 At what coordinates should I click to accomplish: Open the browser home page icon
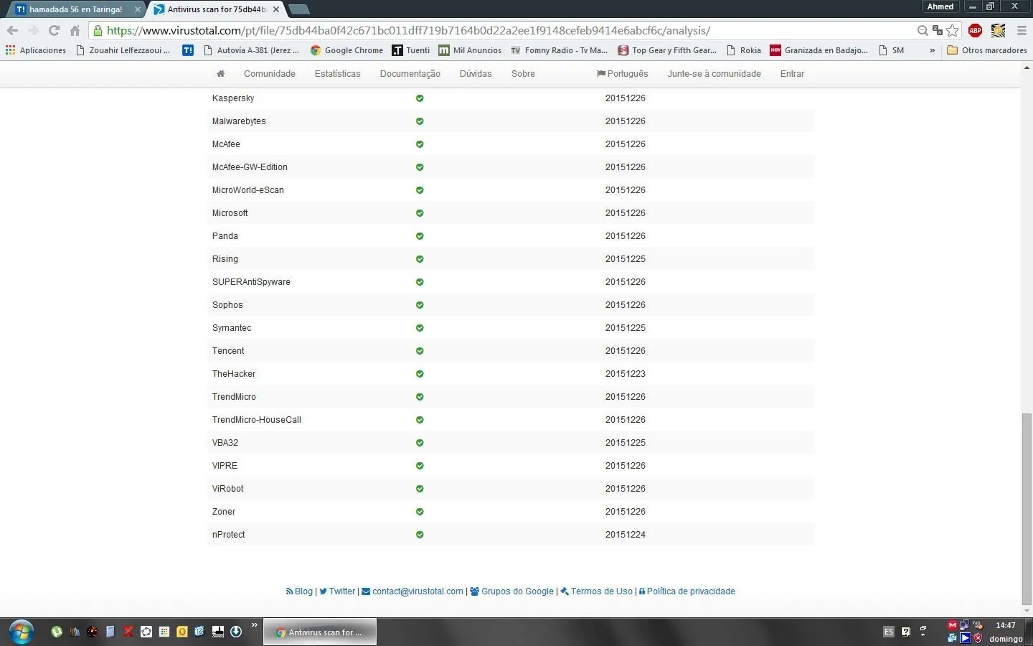pos(75,31)
